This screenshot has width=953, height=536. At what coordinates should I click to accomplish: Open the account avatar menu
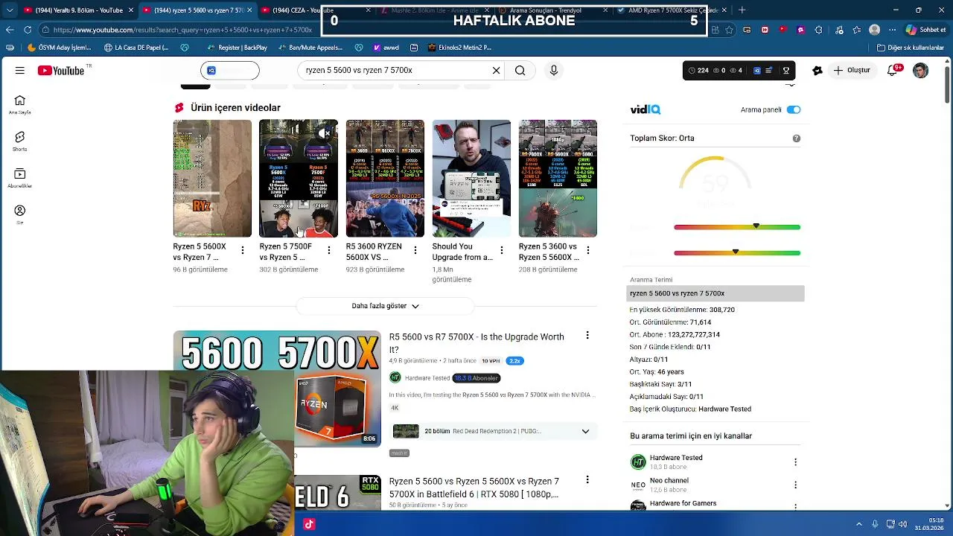[x=921, y=70]
